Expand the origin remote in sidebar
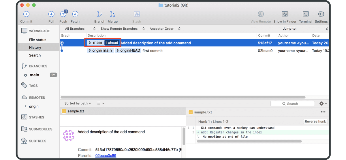 (26, 106)
